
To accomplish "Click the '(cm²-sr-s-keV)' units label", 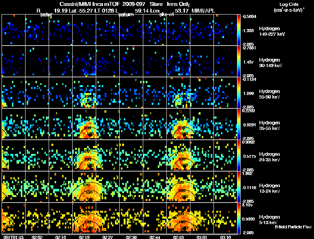I will 289,10.
